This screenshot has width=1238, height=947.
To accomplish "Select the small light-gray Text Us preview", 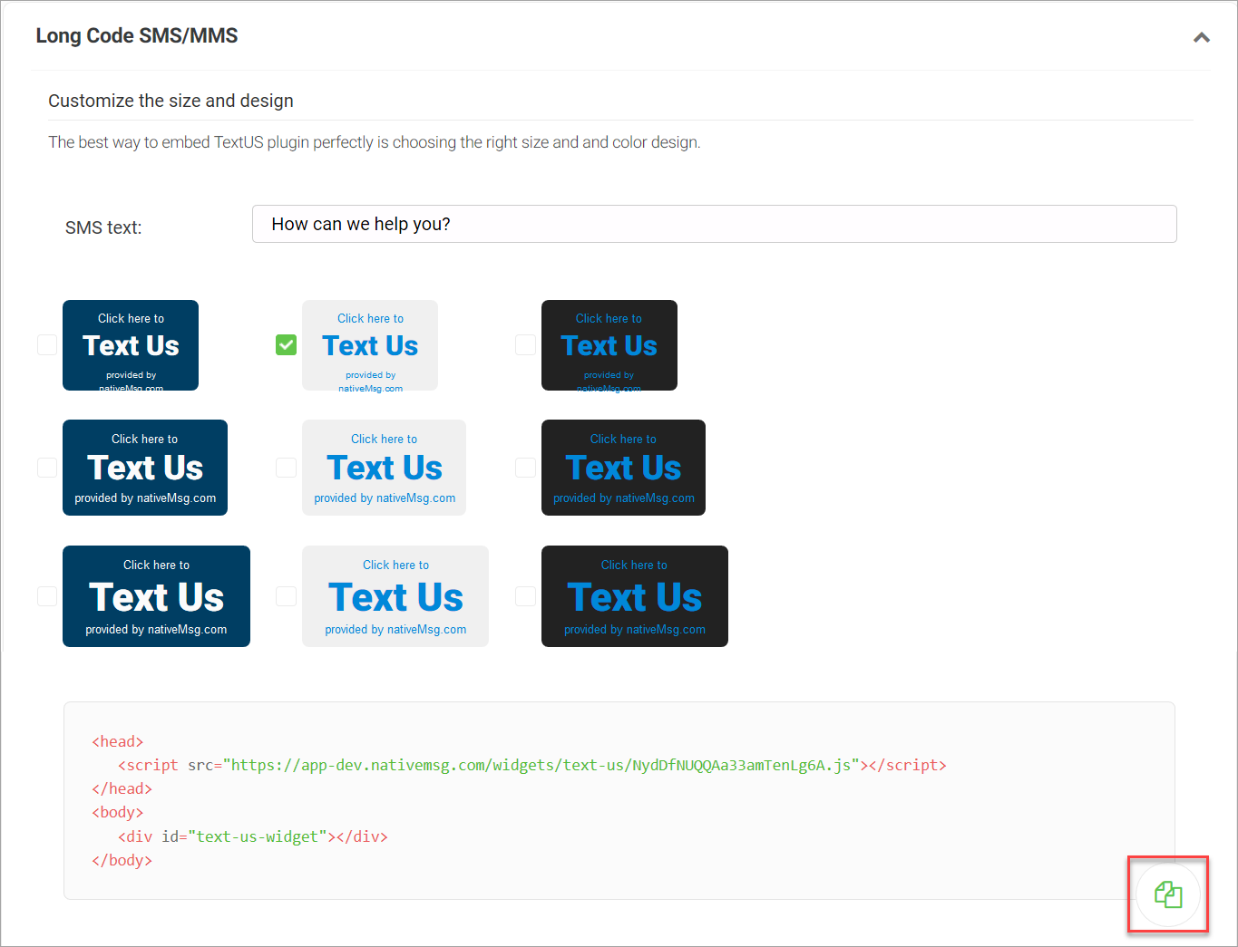I will pos(370,345).
